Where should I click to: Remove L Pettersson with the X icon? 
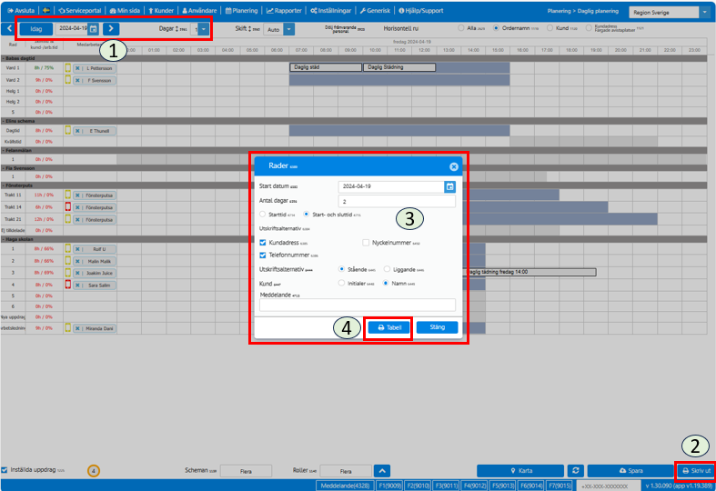[x=77, y=68]
